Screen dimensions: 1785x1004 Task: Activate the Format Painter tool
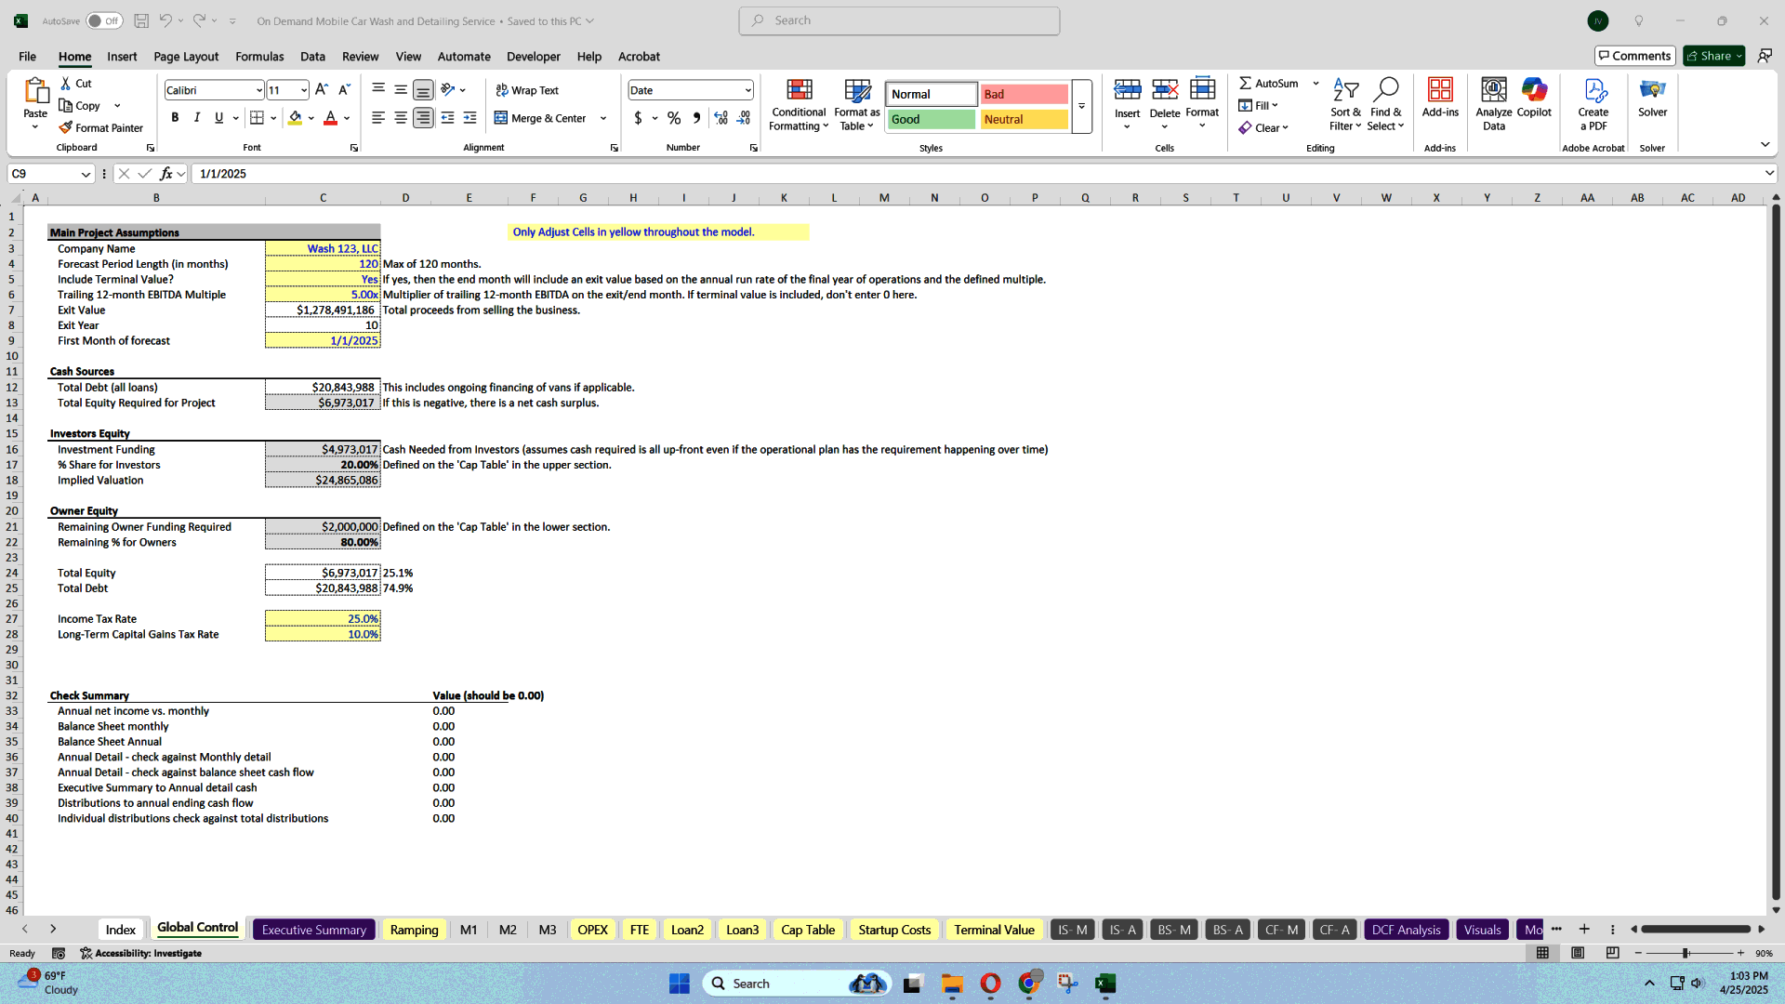[100, 128]
